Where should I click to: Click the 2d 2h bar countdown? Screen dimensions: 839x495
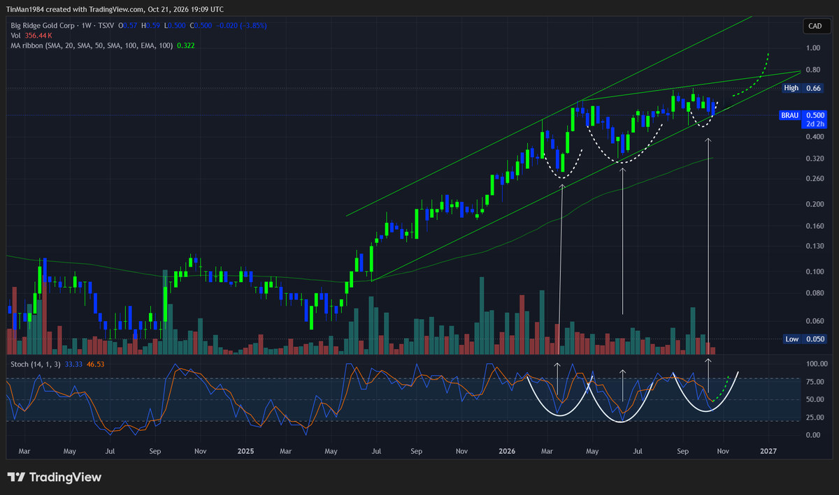point(815,124)
